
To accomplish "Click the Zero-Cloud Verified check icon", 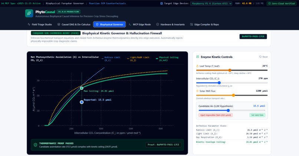I will coord(269,3).
